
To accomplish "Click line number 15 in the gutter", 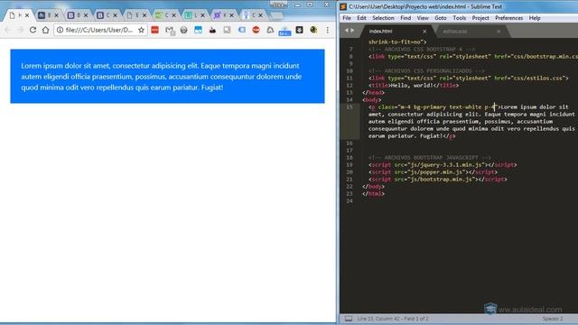I will 350,107.
